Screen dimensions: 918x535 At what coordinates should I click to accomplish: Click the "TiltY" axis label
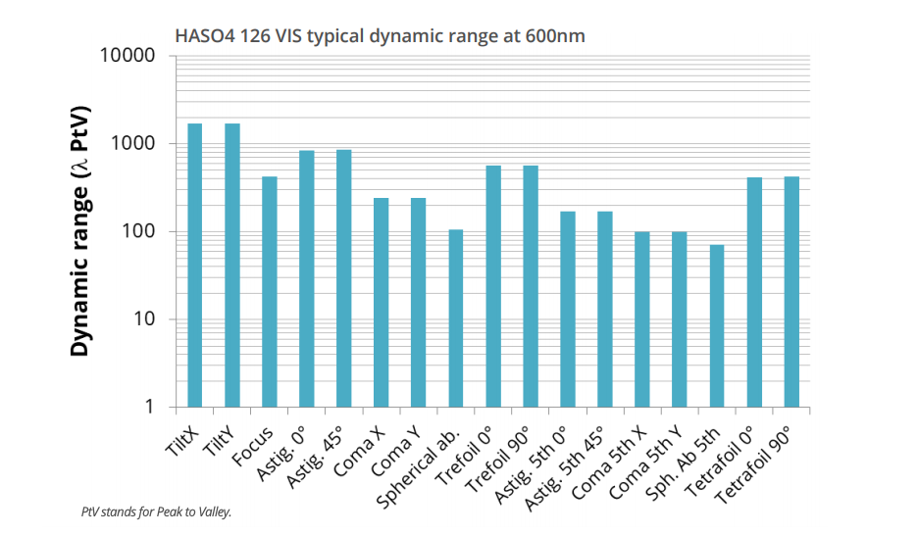(x=220, y=442)
